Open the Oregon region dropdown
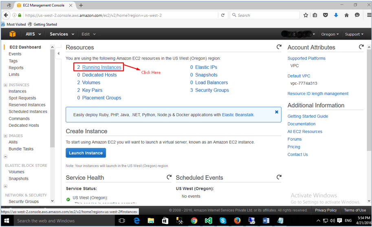Viewport: 372px width, 227px height. pos(330,34)
